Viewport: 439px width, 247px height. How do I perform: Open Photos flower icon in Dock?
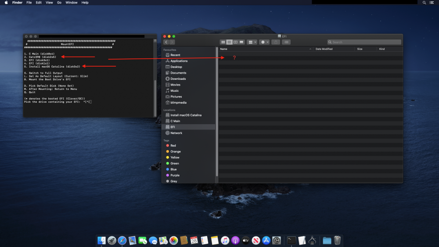pos(173,240)
